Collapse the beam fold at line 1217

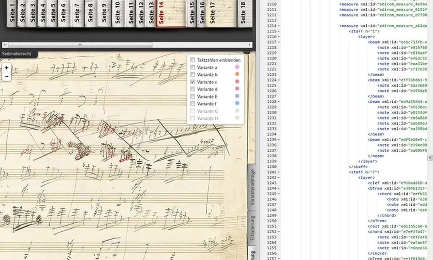pyautogui.click(x=278, y=42)
